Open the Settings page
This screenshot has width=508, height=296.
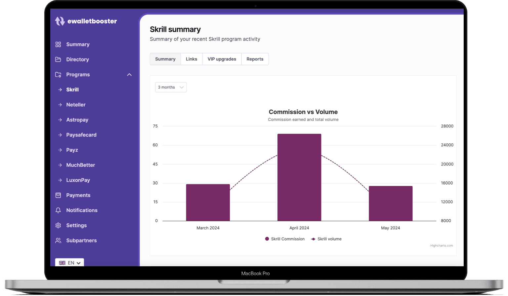[x=76, y=225]
